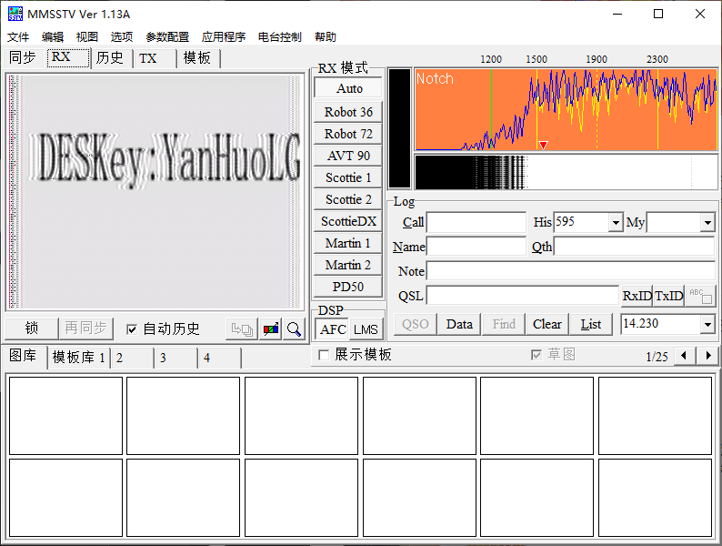722x546 pixels.
Task: Click the TxID button
Action: (x=669, y=296)
